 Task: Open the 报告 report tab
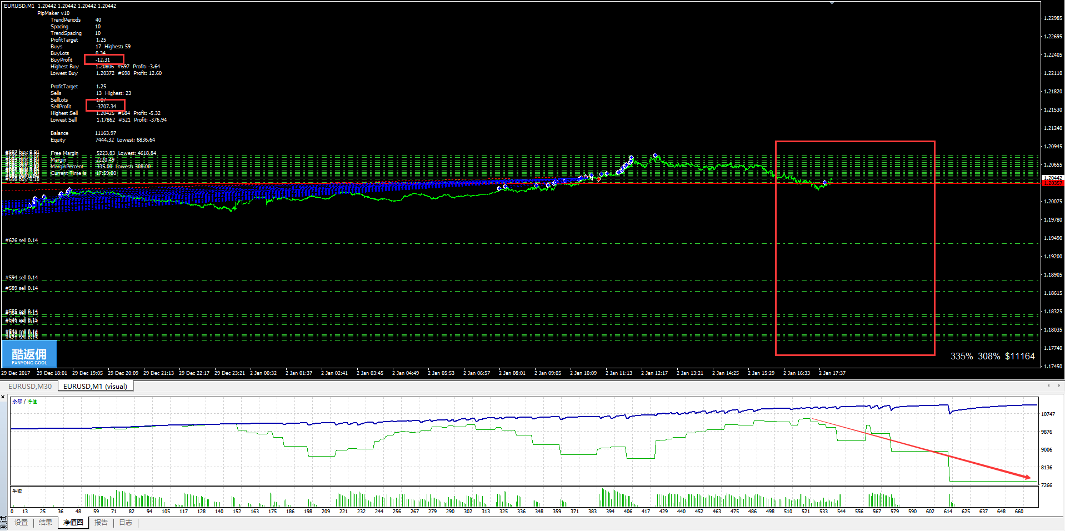(101, 523)
